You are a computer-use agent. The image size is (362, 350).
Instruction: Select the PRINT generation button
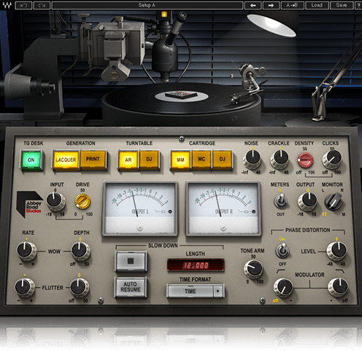point(93,160)
